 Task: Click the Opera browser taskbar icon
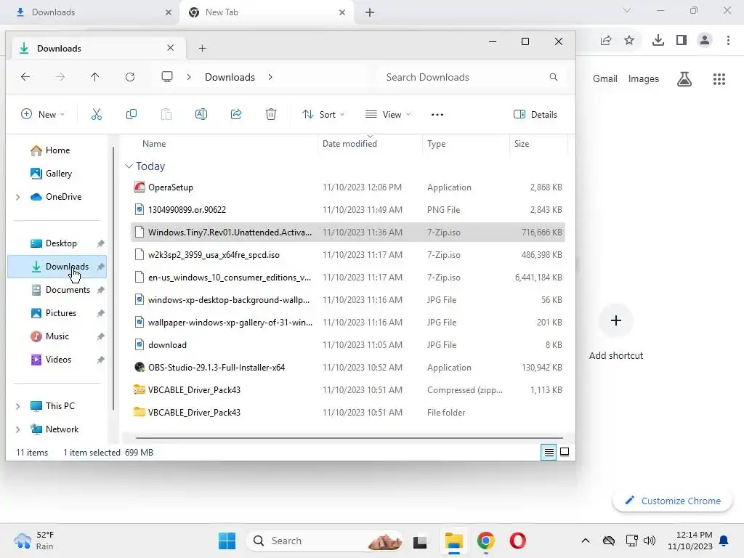pyautogui.click(x=517, y=541)
